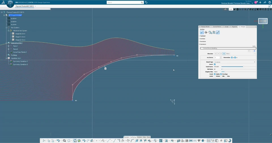
Task: Click the stethoscope analysis icon in bottom toolbar
Action: 213,140
